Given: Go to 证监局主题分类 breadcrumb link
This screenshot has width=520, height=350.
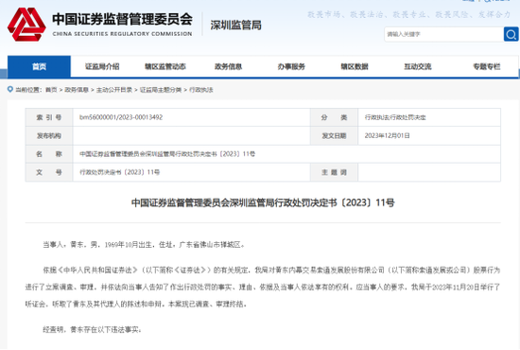Looking at the screenshot, I should 161,90.
